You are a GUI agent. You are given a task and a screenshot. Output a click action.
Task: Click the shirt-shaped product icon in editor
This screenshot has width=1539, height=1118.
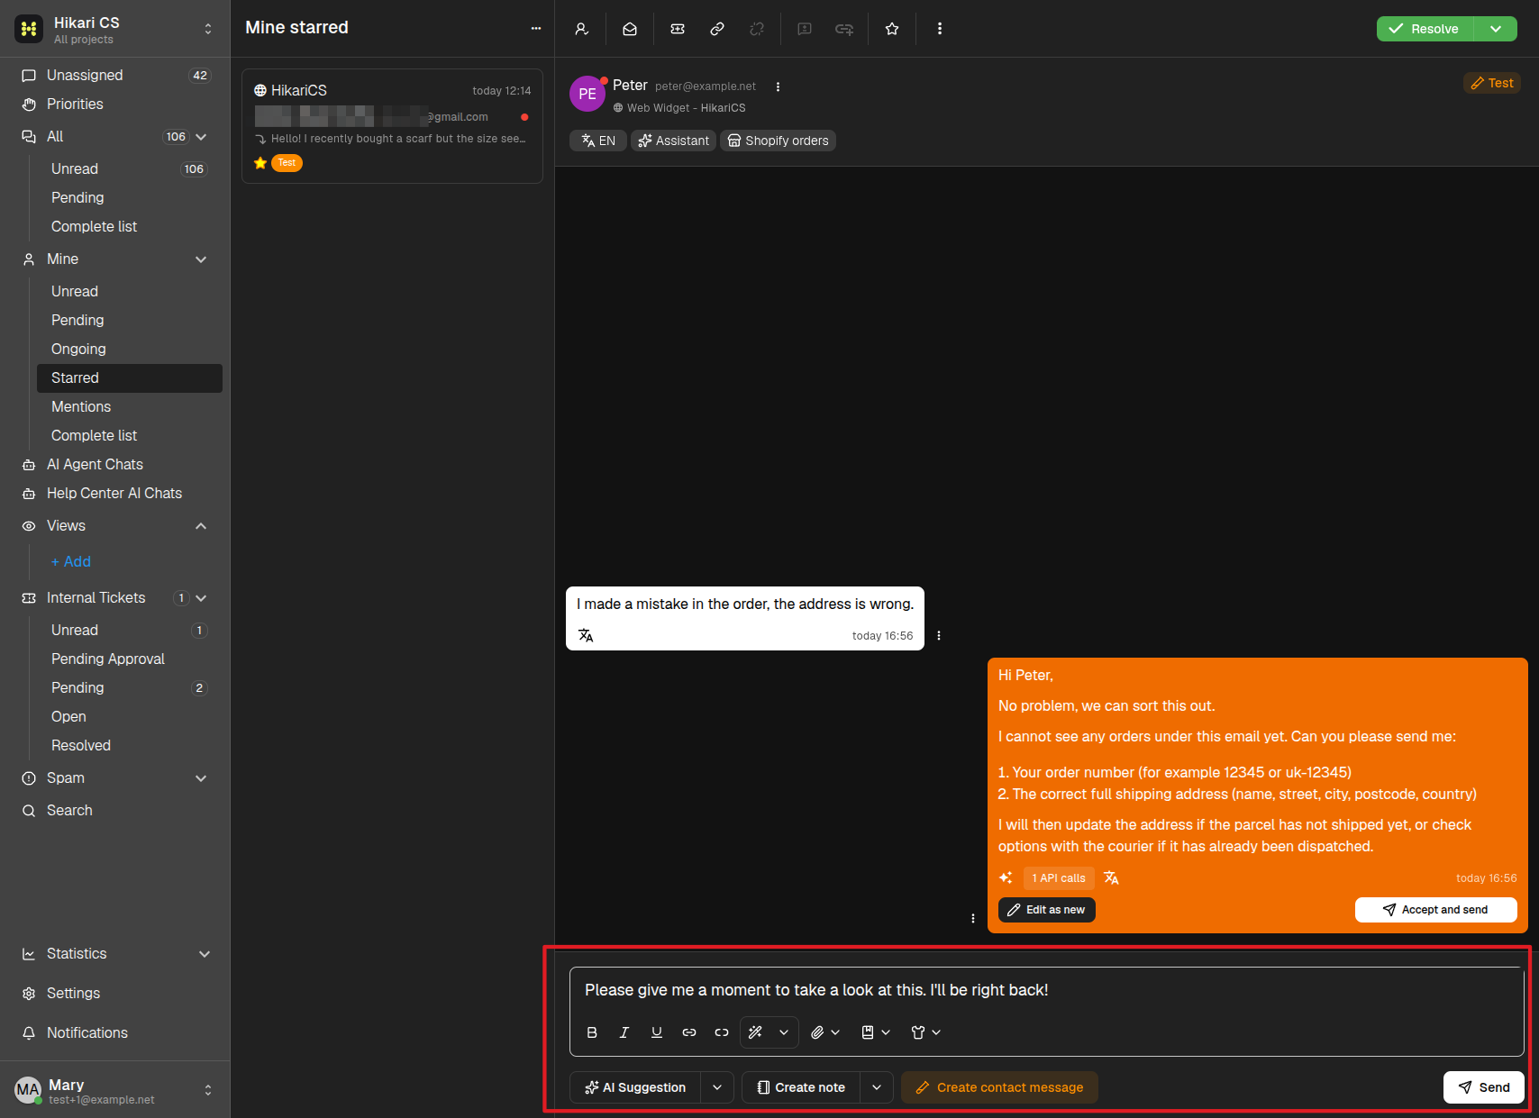point(918,1032)
